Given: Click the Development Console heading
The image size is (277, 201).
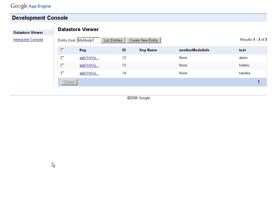Looking at the screenshot, I should pos(40,18).
